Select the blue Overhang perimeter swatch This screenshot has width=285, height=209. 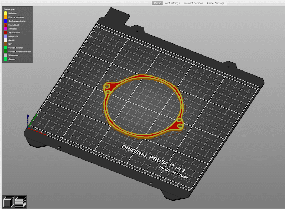pos(6,21)
